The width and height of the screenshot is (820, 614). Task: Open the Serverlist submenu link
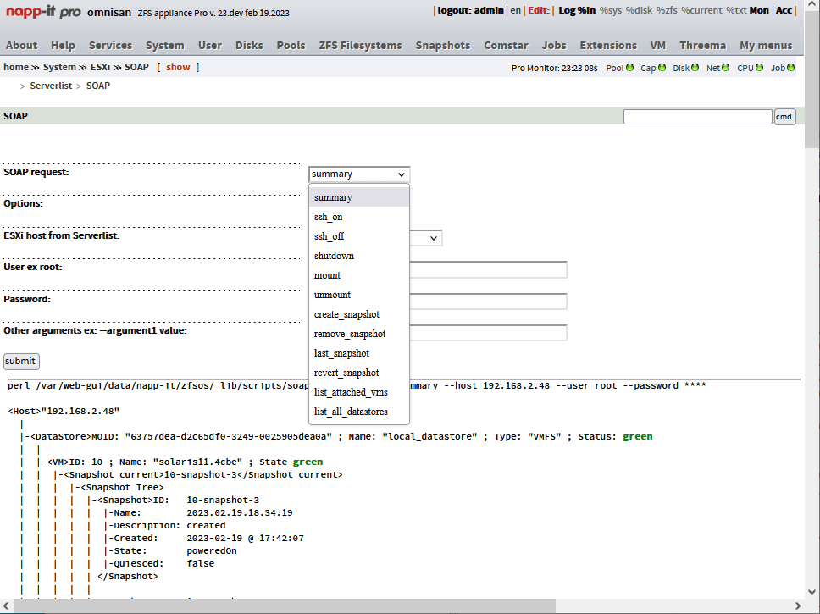pos(51,86)
